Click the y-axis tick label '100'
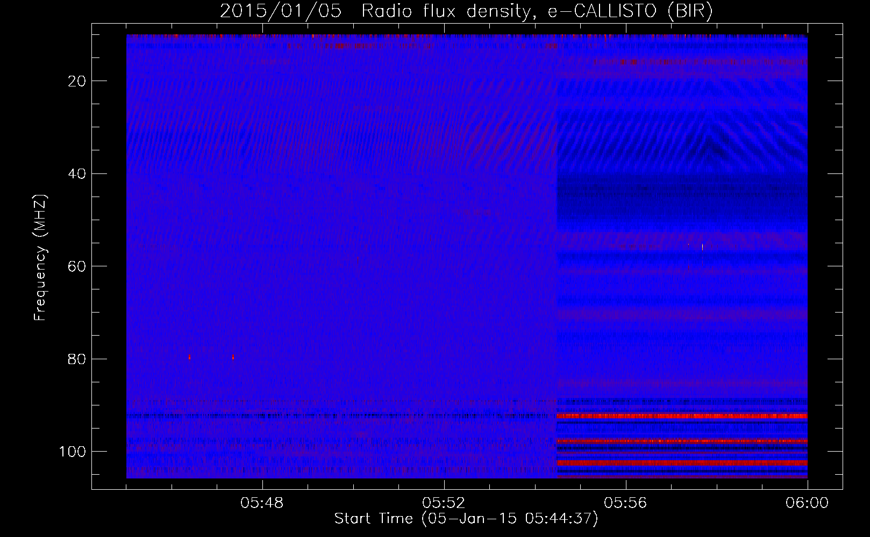The height and width of the screenshot is (537, 870). (73, 452)
